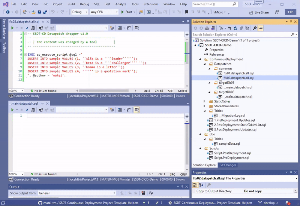Open the SQL menu
Screen dimensions: 300x206
tap(97, 4)
